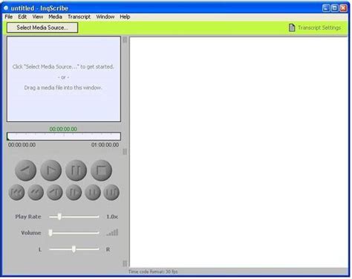This screenshot has width=352, height=279.
Task: Click the InqScribe title bar app icon
Action: coord(6,8)
